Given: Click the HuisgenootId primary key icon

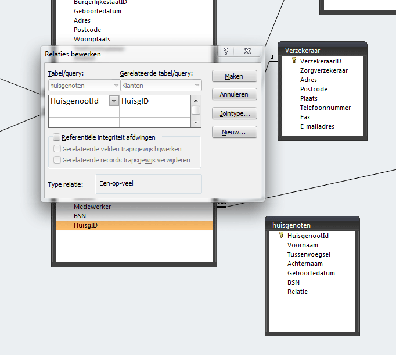Looking at the screenshot, I should click(x=282, y=235).
